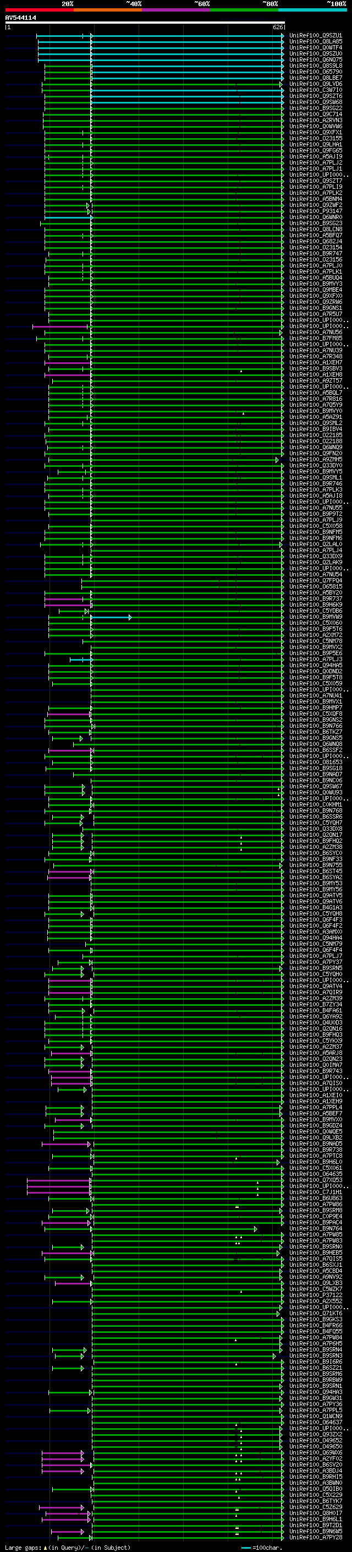Select the UniRef100_B6SSR6 label
Image resolution: width=352 pixels, height=1552 pixels.
[315, 816]
